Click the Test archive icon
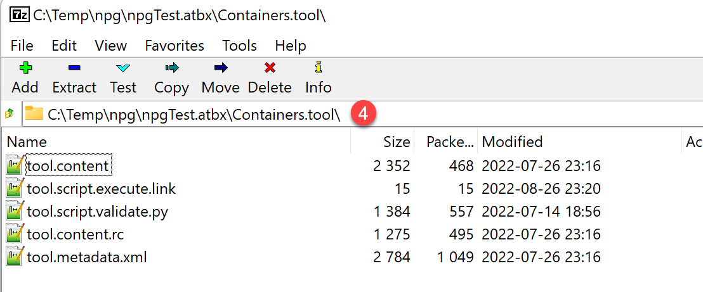Image resolution: width=703 pixels, height=292 pixels. click(x=123, y=68)
